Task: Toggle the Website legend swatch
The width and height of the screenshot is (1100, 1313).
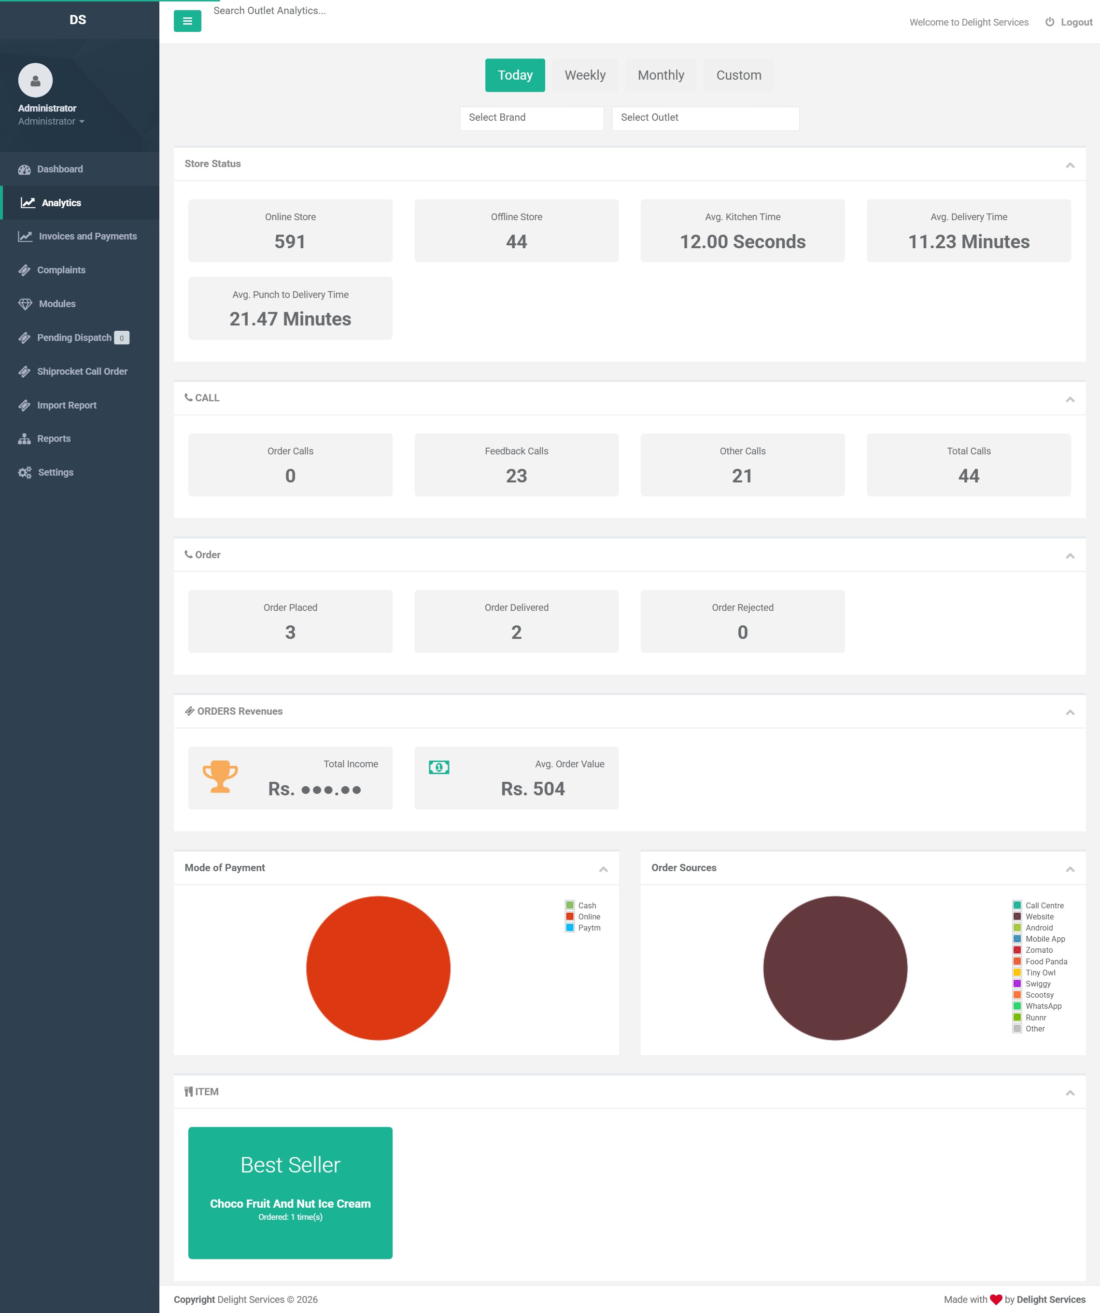Action: click(1017, 917)
